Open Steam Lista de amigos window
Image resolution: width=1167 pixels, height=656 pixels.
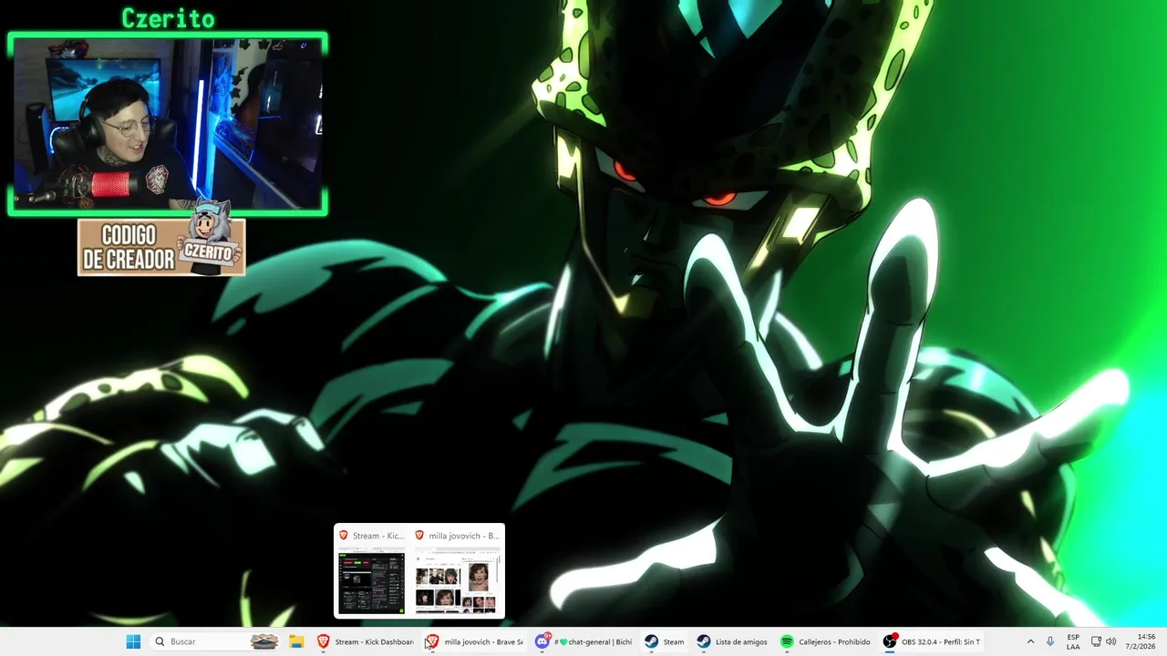tap(732, 641)
